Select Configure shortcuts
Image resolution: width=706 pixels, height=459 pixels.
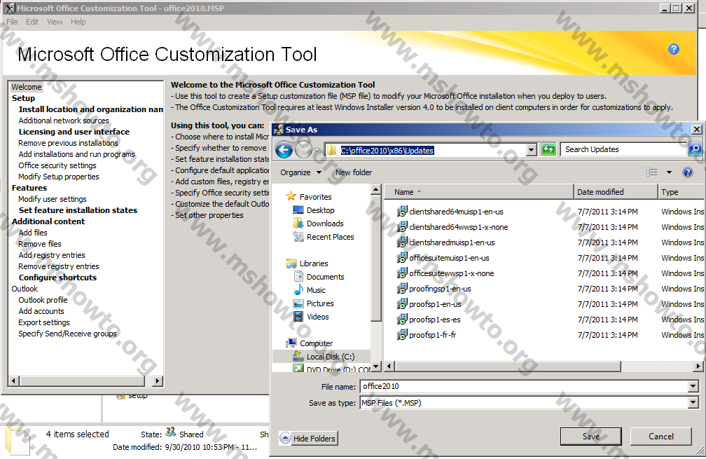pos(57,278)
